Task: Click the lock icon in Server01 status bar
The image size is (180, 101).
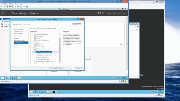Action: coord(125,81)
